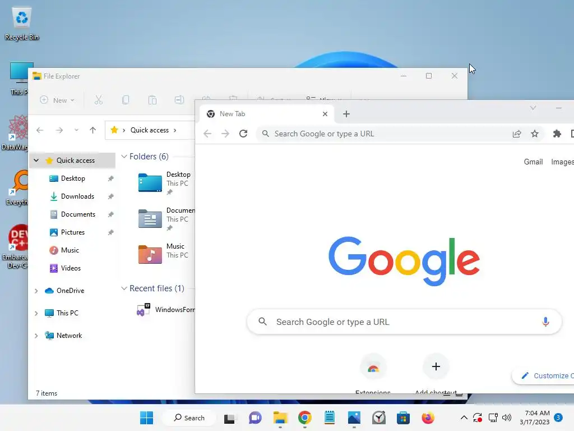Screen dimensions: 574x431
Task: Click the Copy icon in File Explorer toolbar
Action: pyautogui.click(x=126, y=100)
